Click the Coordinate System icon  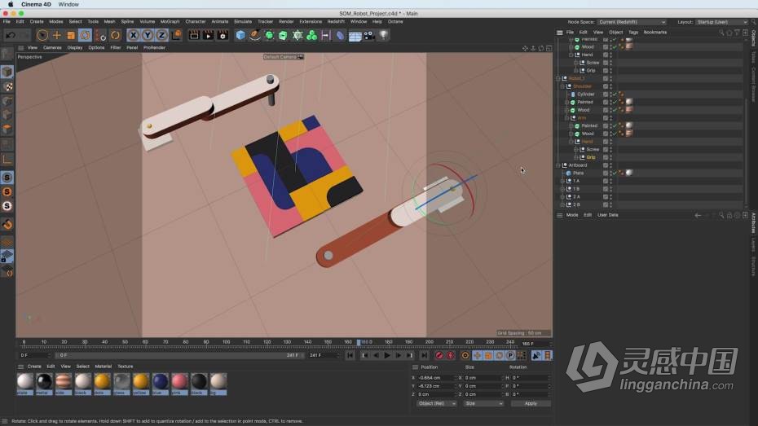click(176, 35)
